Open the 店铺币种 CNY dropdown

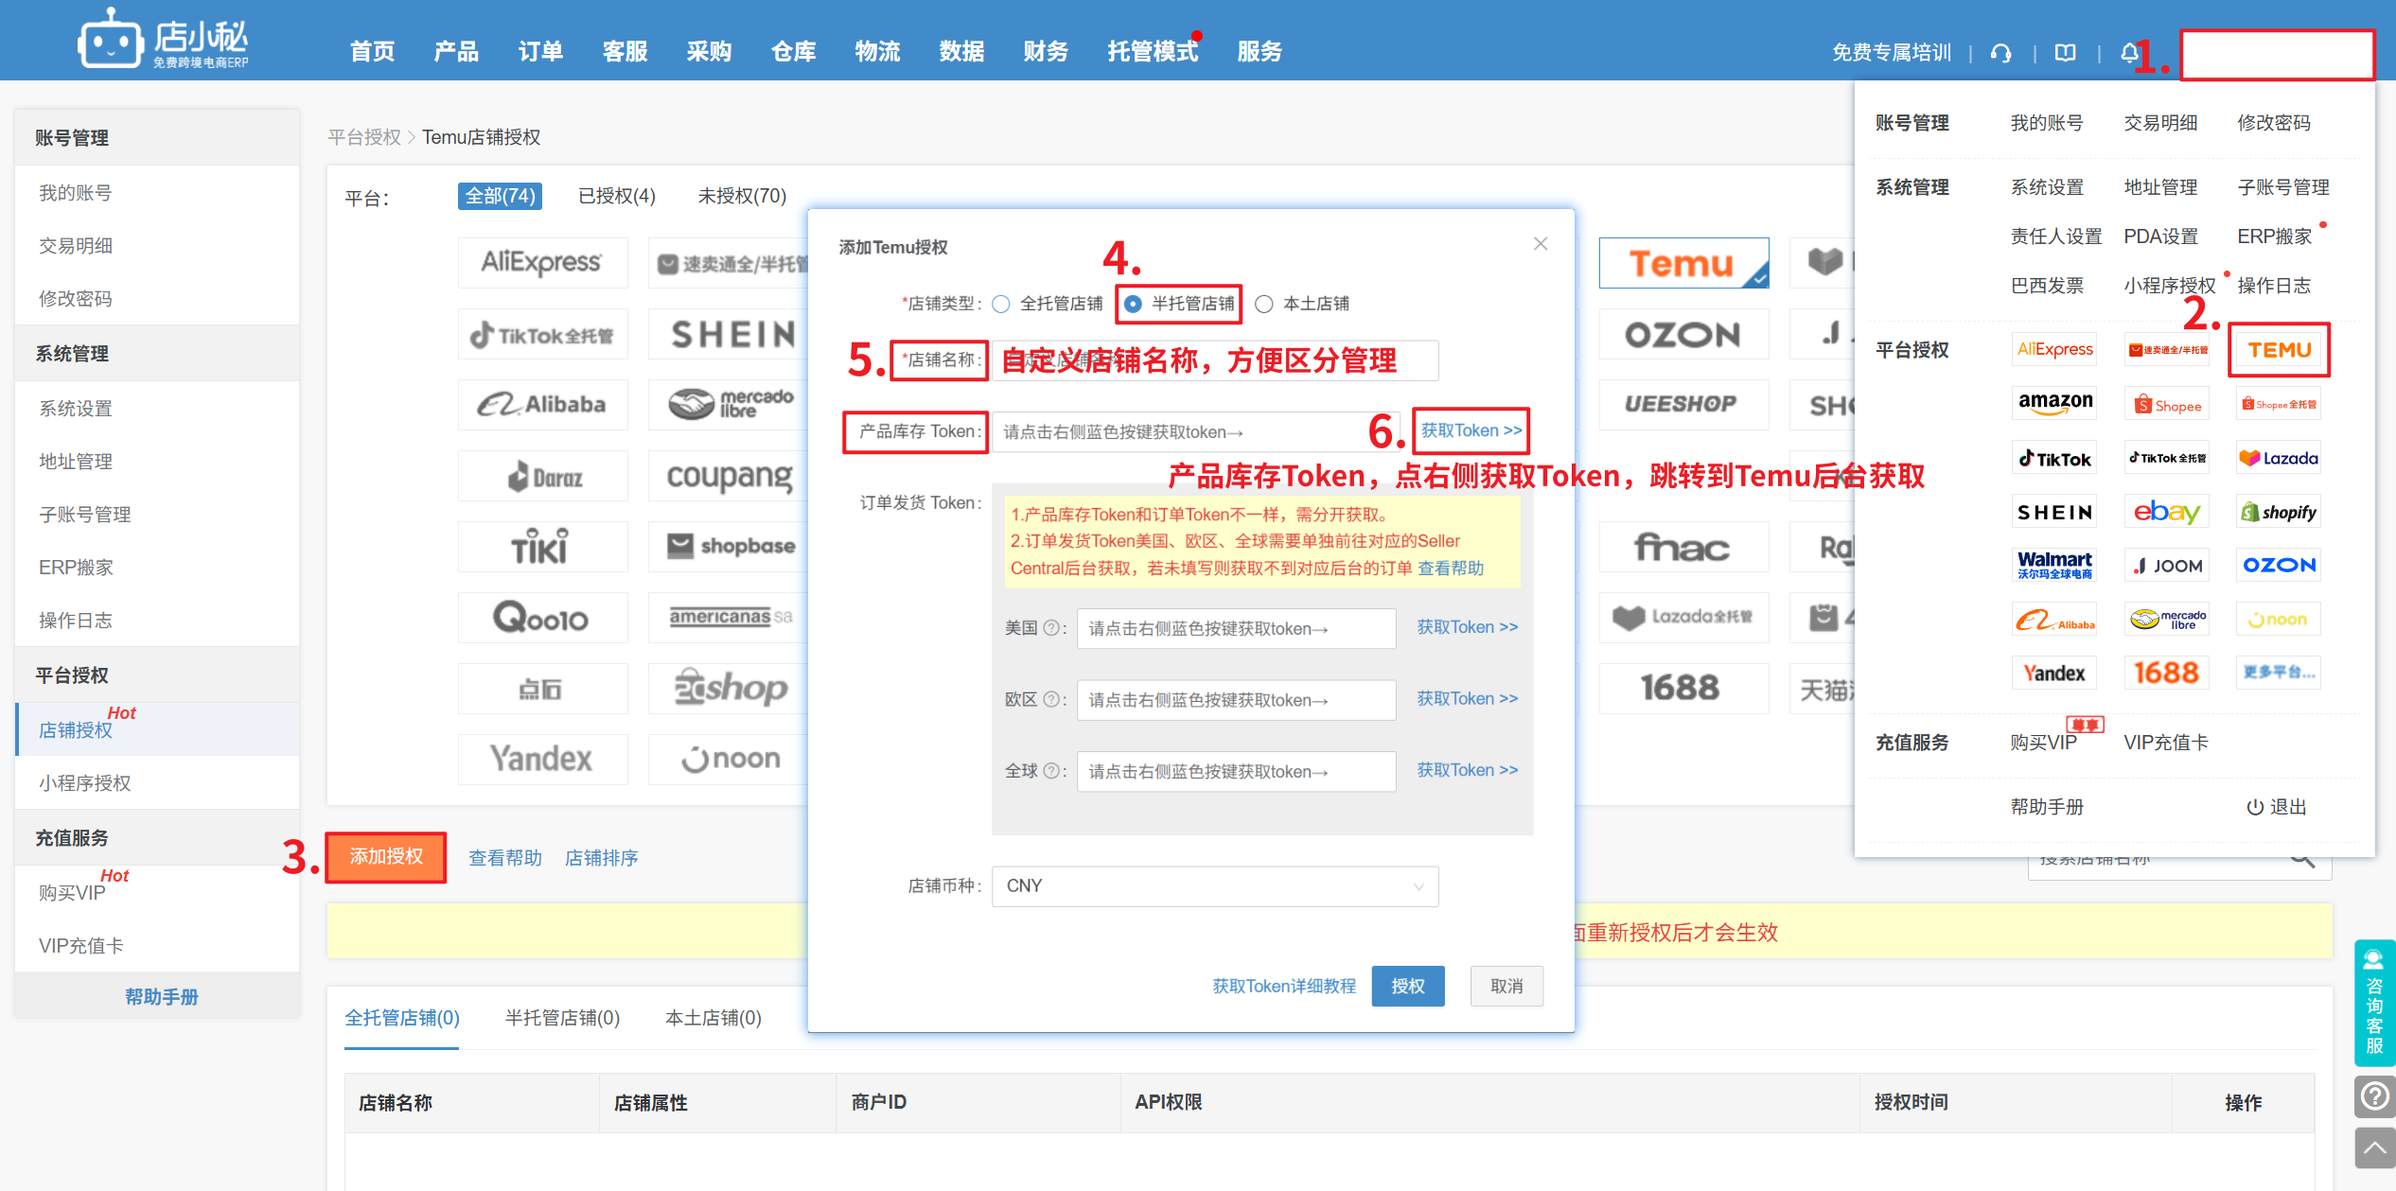1214,886
